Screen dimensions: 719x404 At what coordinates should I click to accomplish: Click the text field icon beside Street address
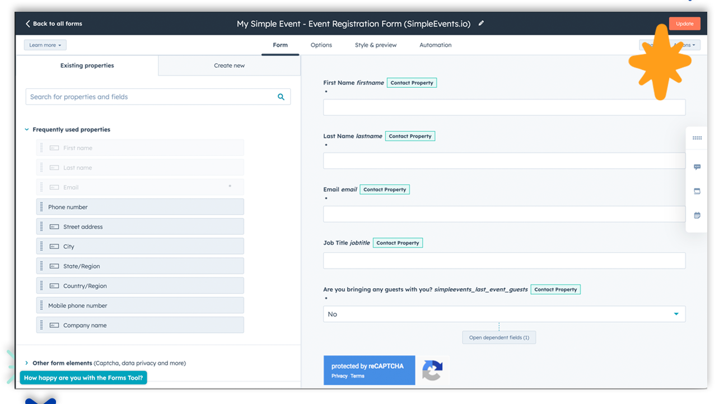54,227
